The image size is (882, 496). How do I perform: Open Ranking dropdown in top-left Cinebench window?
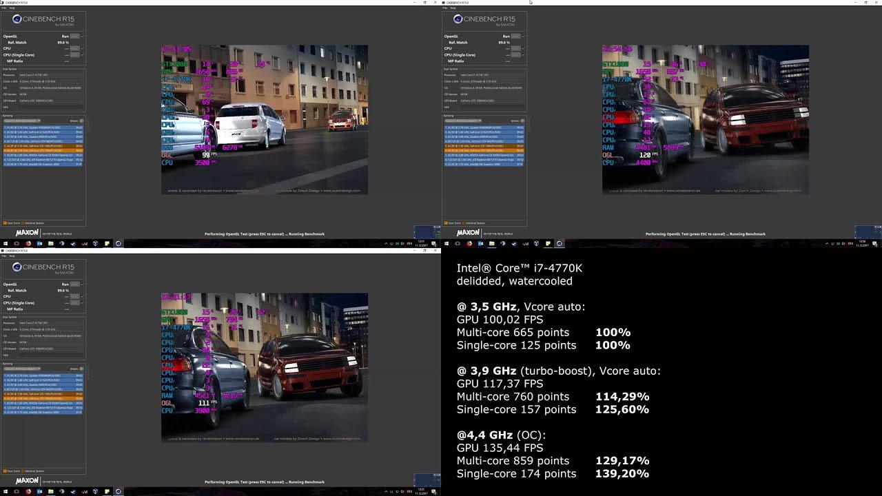click(x=22, y=121)
